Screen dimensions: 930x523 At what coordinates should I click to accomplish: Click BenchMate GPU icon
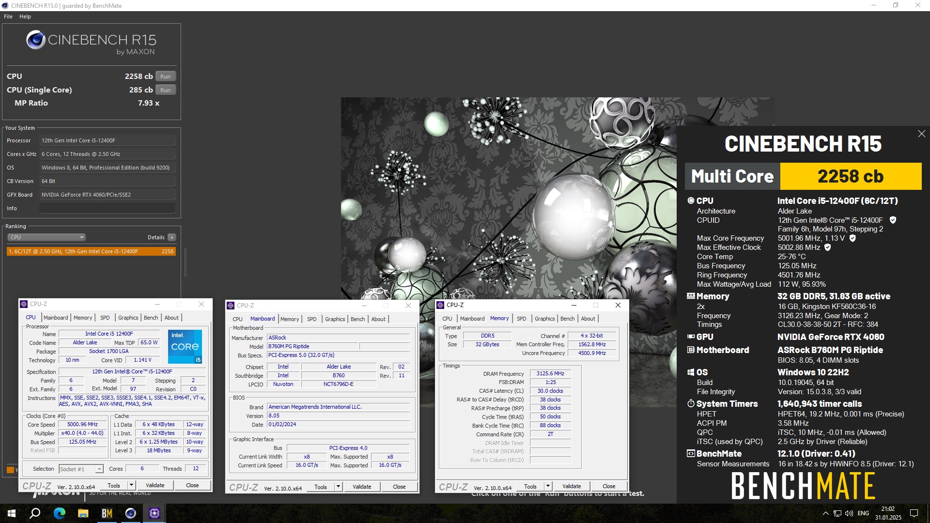pyautogui.click(x=691, y=337)
